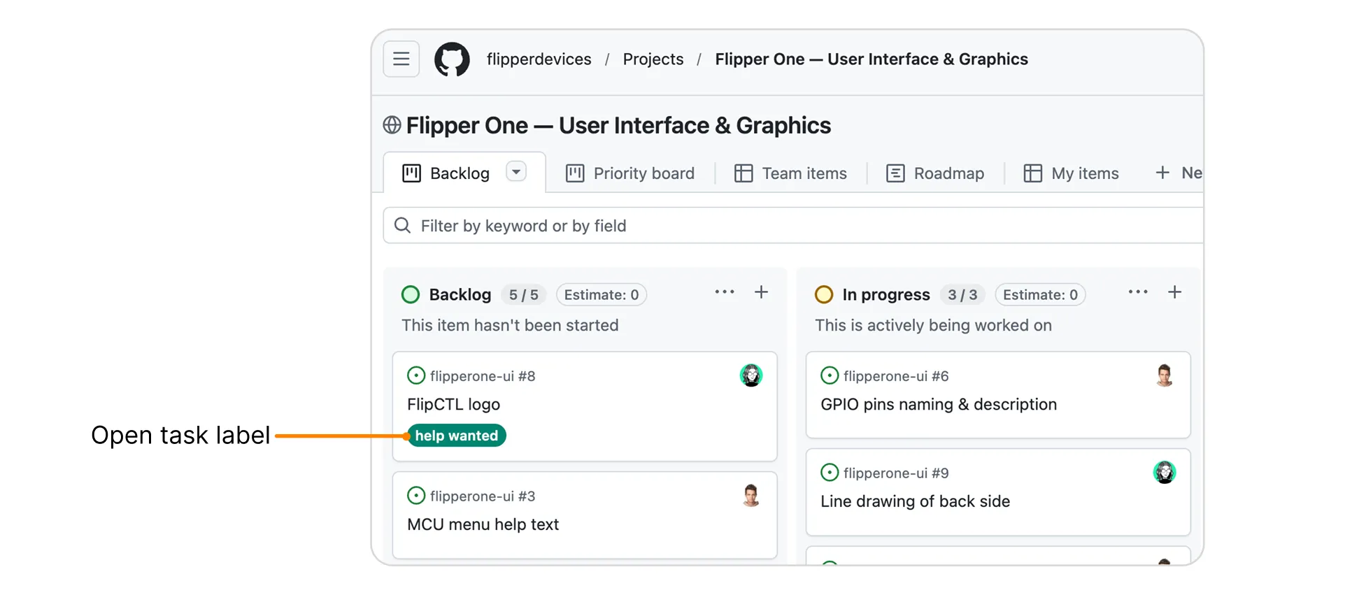Screen dimensions: 1345x595
Task: Switch to the Team items tab
Action: (790, 173)
